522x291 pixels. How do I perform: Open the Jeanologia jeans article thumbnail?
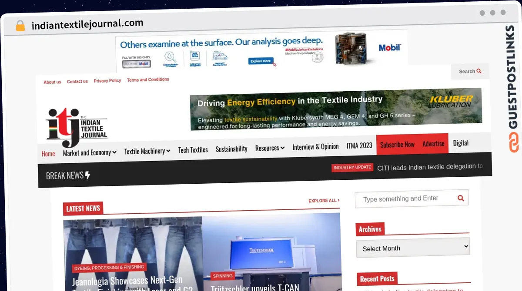click(133, 254)
